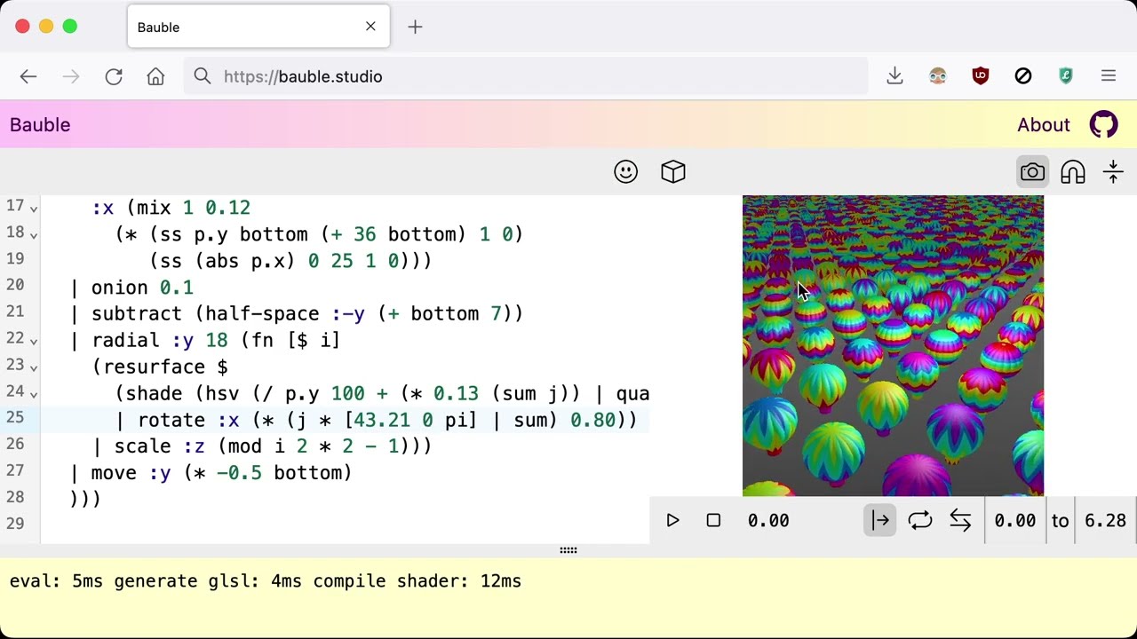
Task: Click the browser back arrow
Action: 28,77
